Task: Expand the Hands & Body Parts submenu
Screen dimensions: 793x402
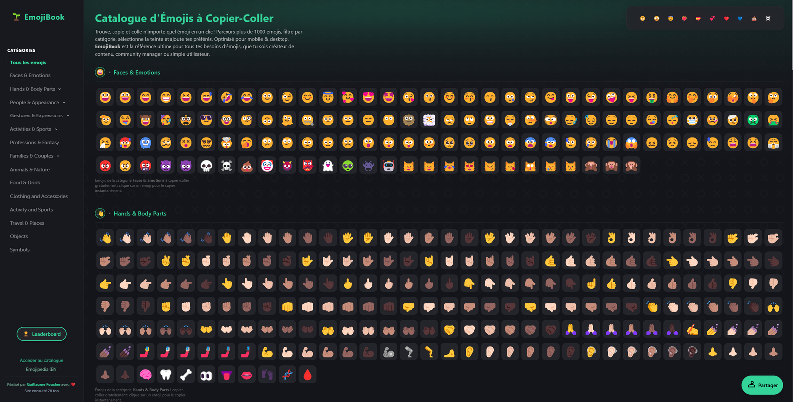Action: point(60,89)
